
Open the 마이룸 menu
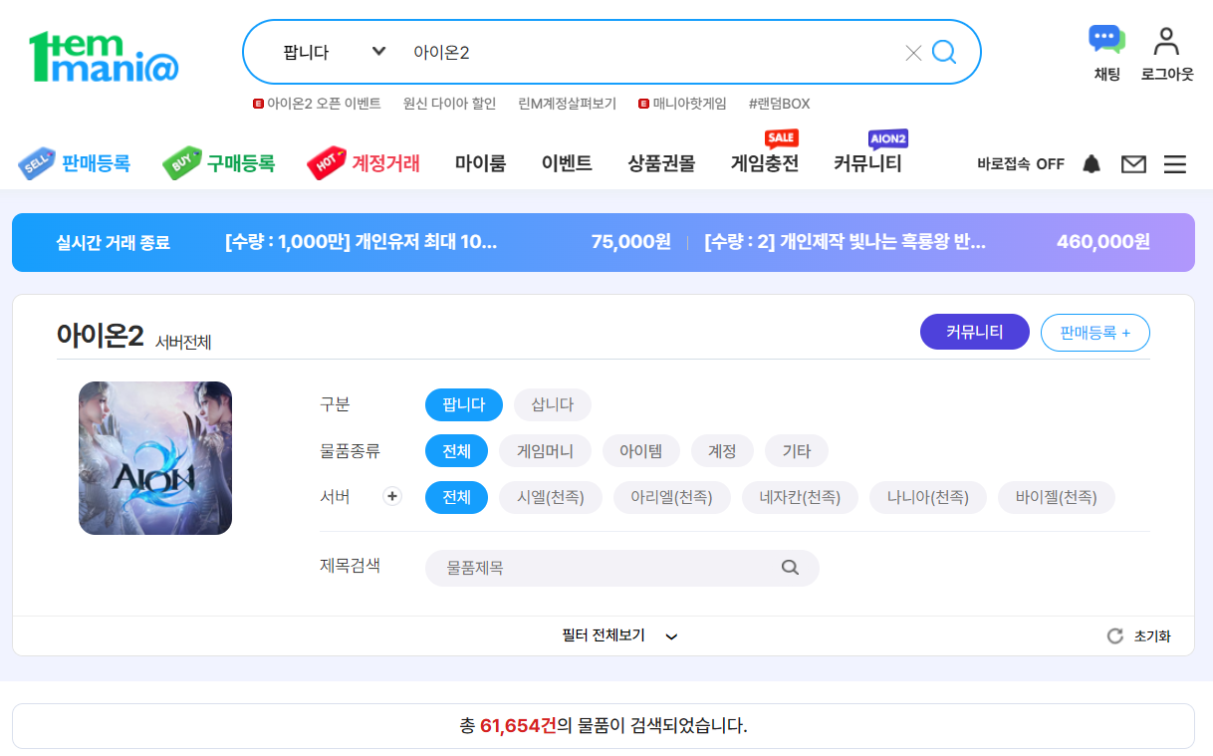(x=480, y=164)
